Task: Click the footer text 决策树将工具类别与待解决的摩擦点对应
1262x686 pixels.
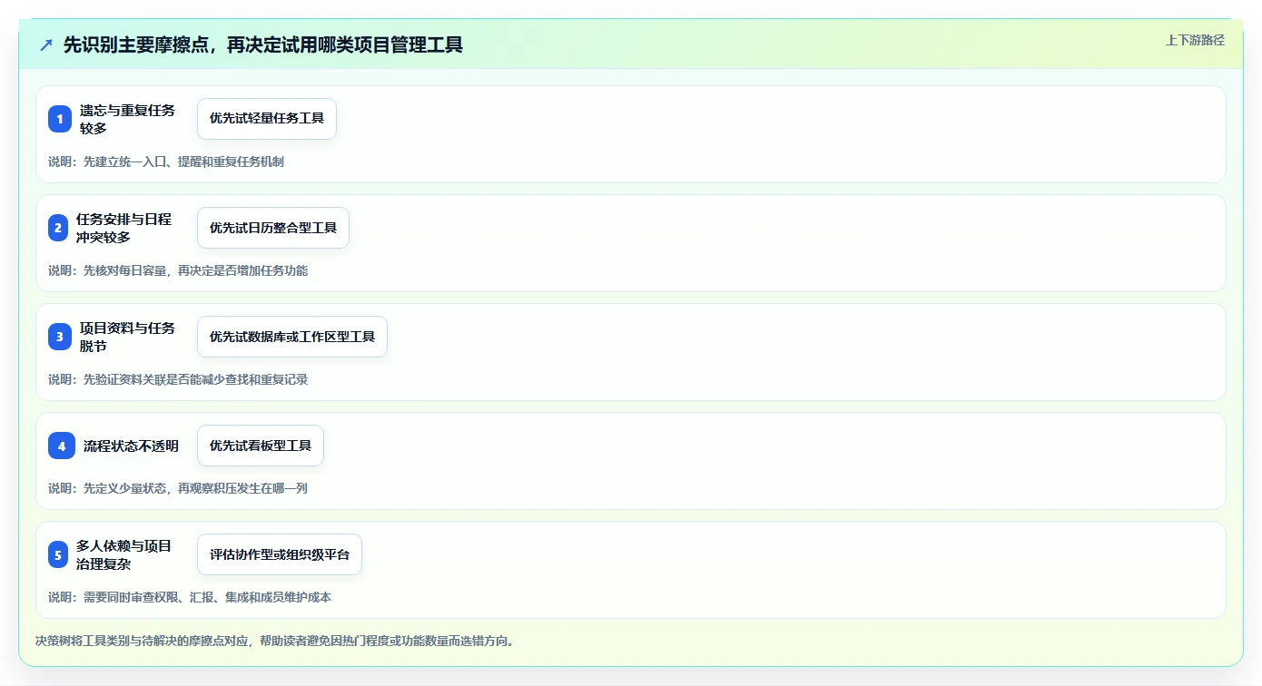Action: point(142,641)
